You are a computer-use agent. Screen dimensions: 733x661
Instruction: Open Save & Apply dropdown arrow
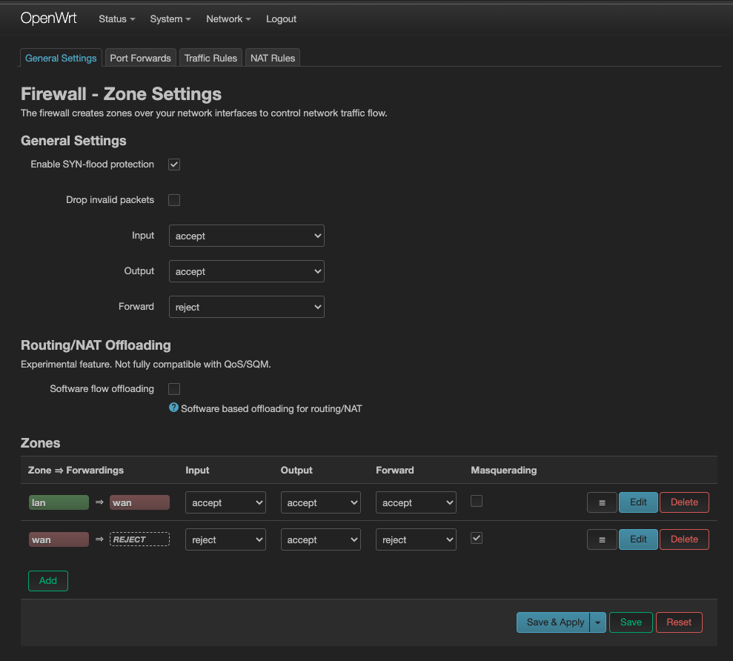coord(598,622)
